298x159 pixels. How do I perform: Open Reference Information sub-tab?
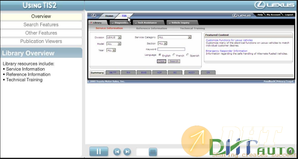tap(151, 28)
